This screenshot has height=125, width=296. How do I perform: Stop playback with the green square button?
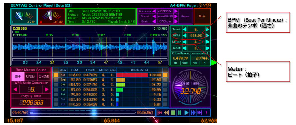173,113
